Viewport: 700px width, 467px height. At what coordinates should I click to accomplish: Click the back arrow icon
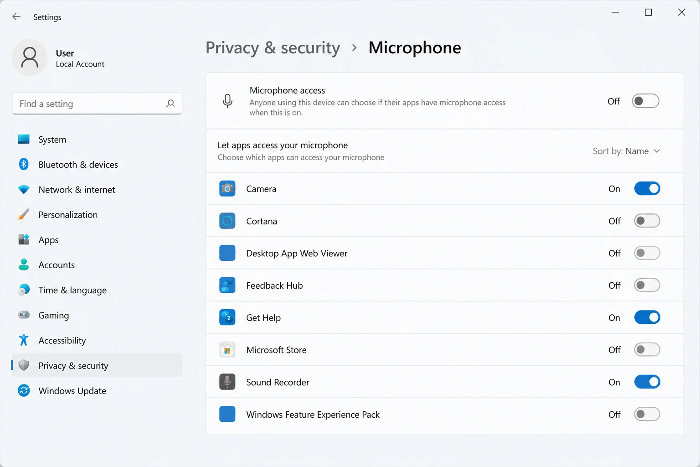coord(16,17)
